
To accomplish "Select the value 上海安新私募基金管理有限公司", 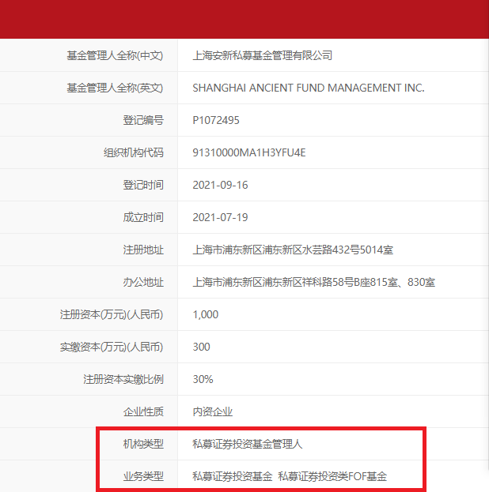I will (263, 55).
